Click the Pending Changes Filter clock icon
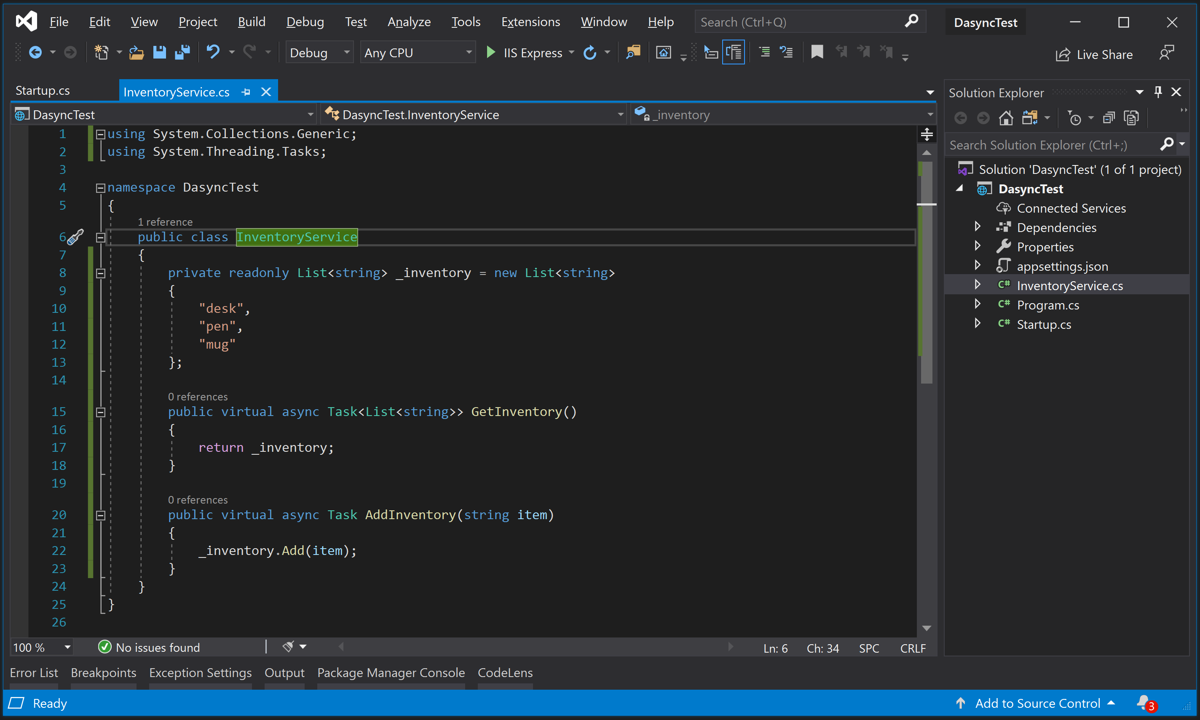Screen dimensions: 1200x720 [x=1074, y=118]
